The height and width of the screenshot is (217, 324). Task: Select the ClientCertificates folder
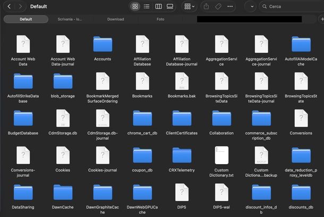coord(182,122)
